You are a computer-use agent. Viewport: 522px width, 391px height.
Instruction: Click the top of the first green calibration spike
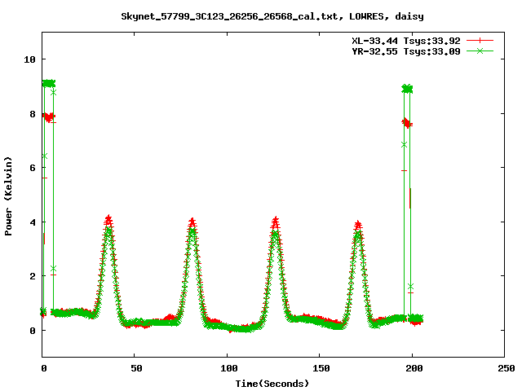click(x=48, y=83)
